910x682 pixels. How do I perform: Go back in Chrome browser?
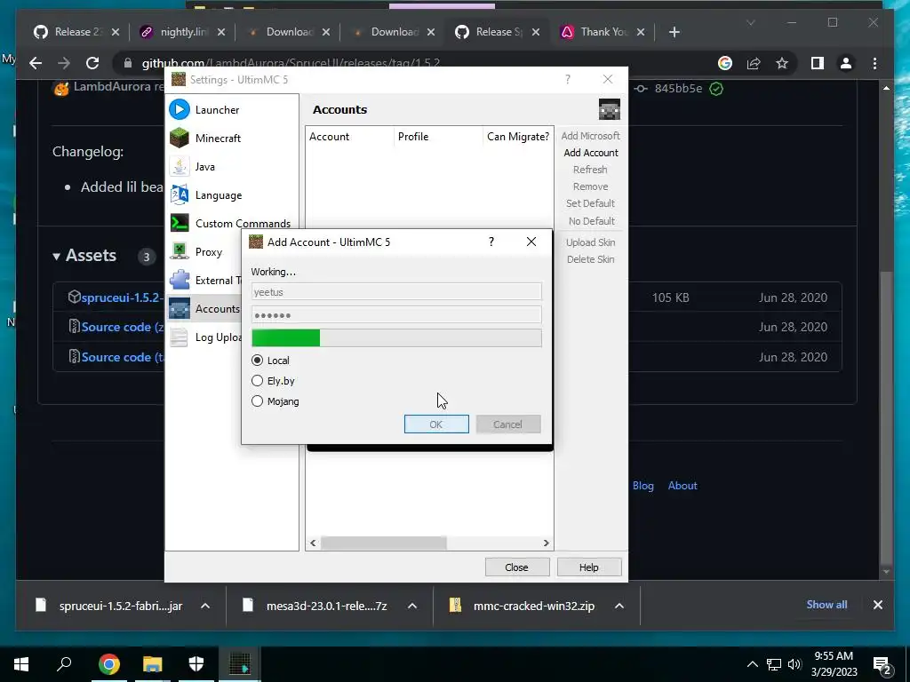point(36,63)
